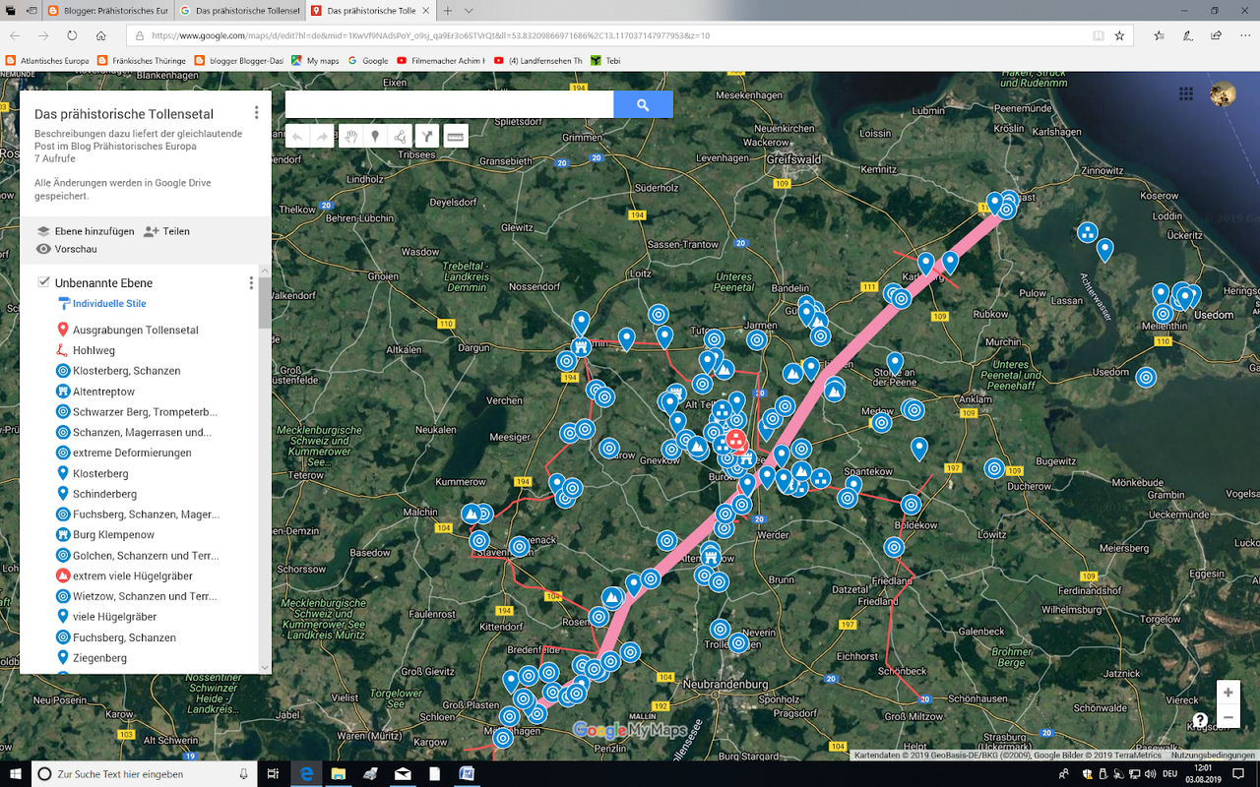Select the measure distance ruler tool
The image size is (1260, 787).
(x=455, y=136)
